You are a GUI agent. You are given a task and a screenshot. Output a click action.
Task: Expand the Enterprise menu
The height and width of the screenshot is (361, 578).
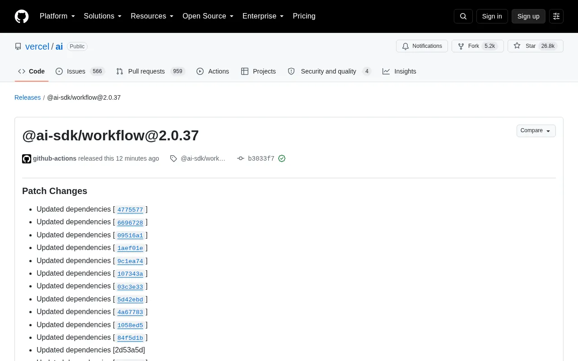point(263,16)
